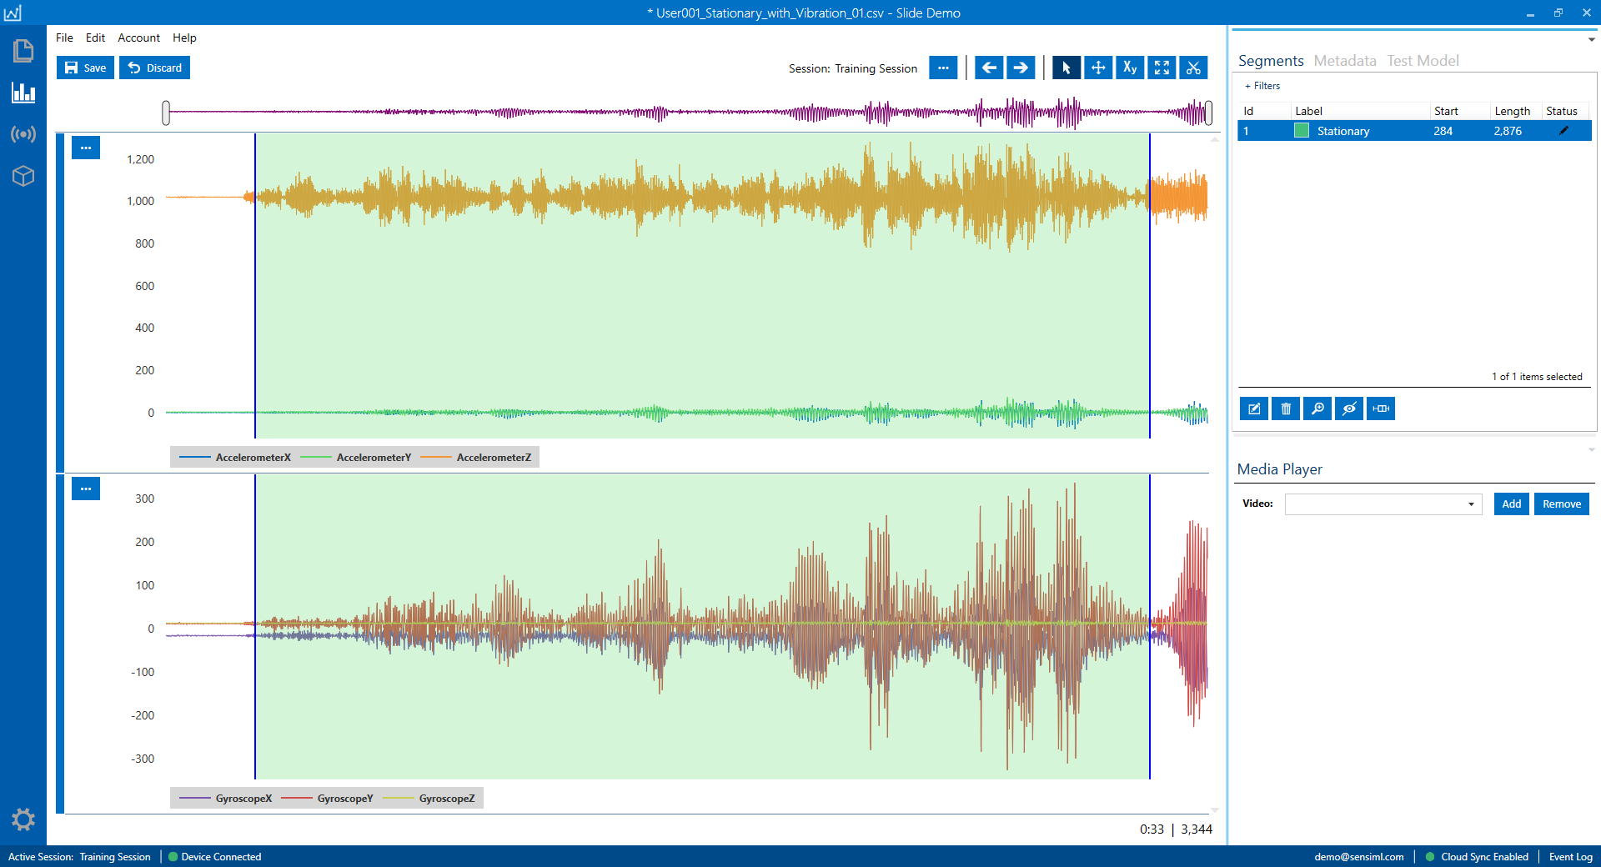Screen dimensions: 1601x867
Task: Open the live capture sidebar icon
Action: [x=23, y=134]
